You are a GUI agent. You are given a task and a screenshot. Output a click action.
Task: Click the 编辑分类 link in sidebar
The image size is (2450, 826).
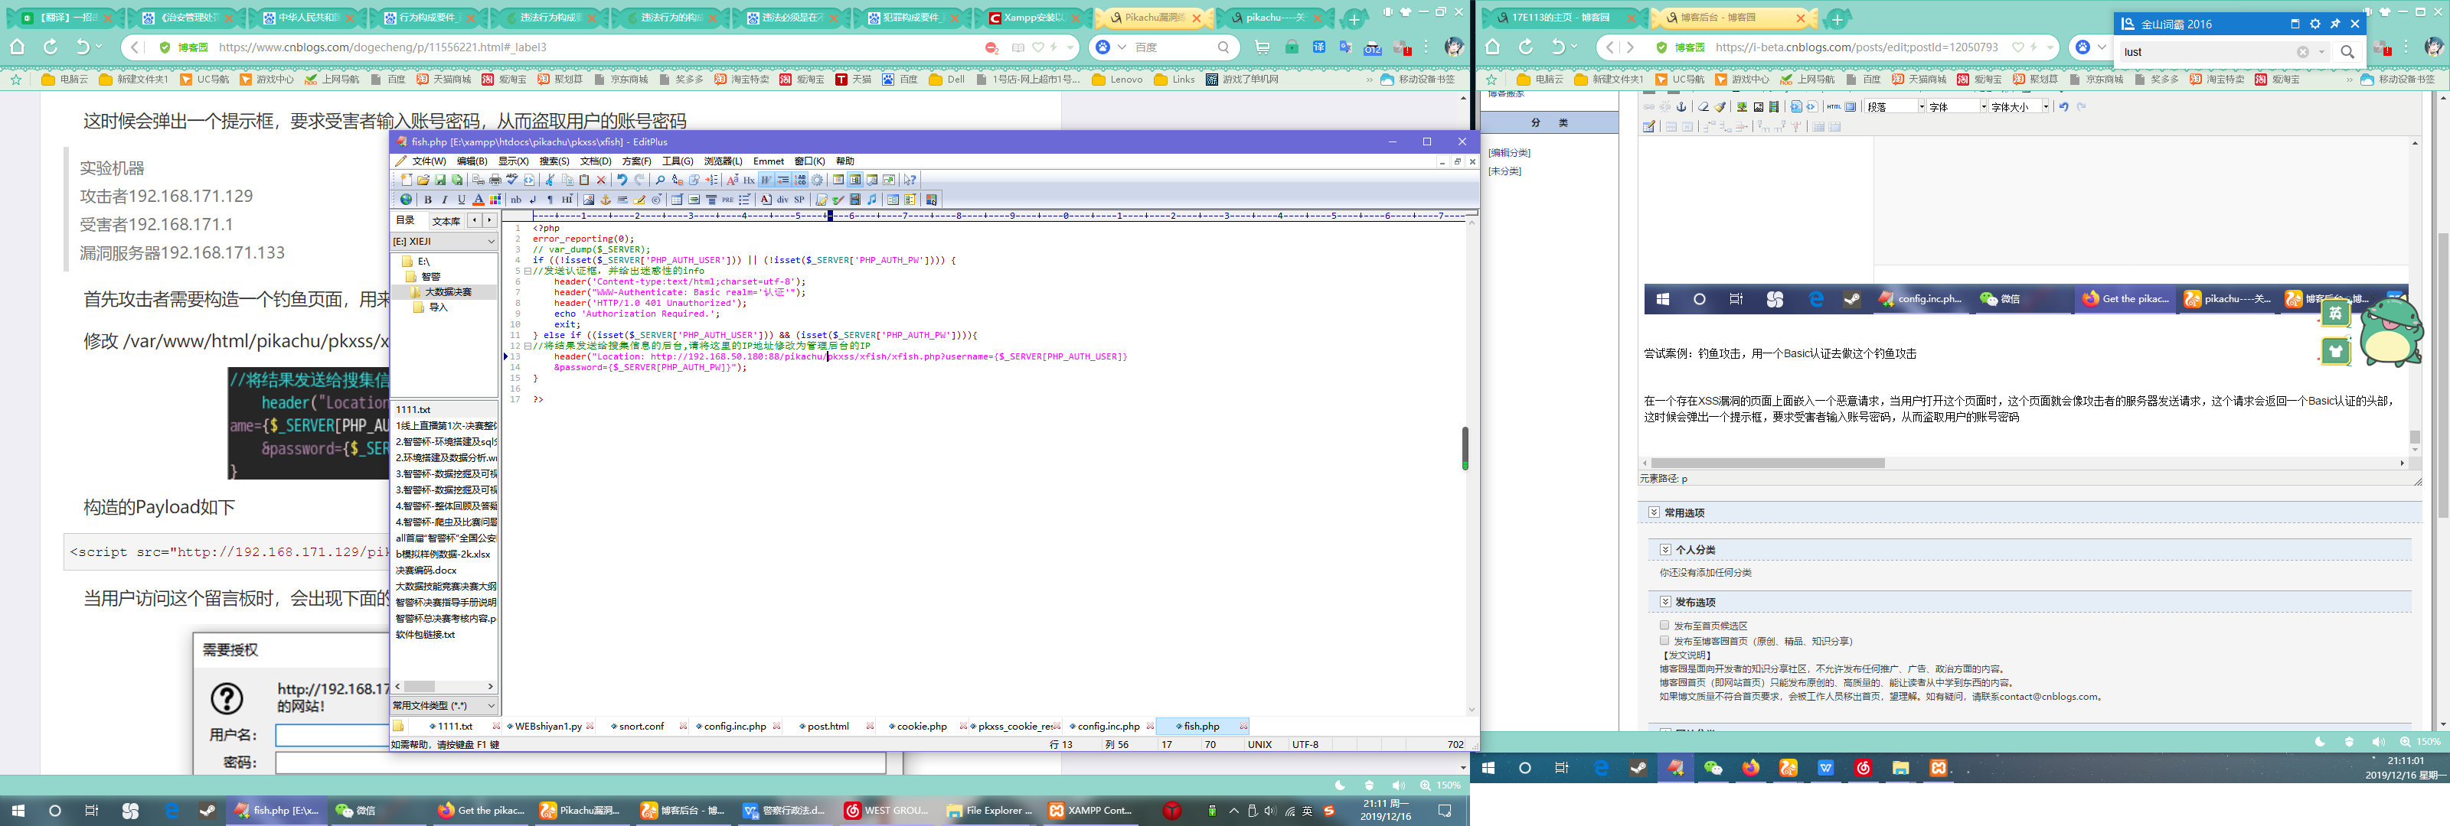pos(1509,153)
